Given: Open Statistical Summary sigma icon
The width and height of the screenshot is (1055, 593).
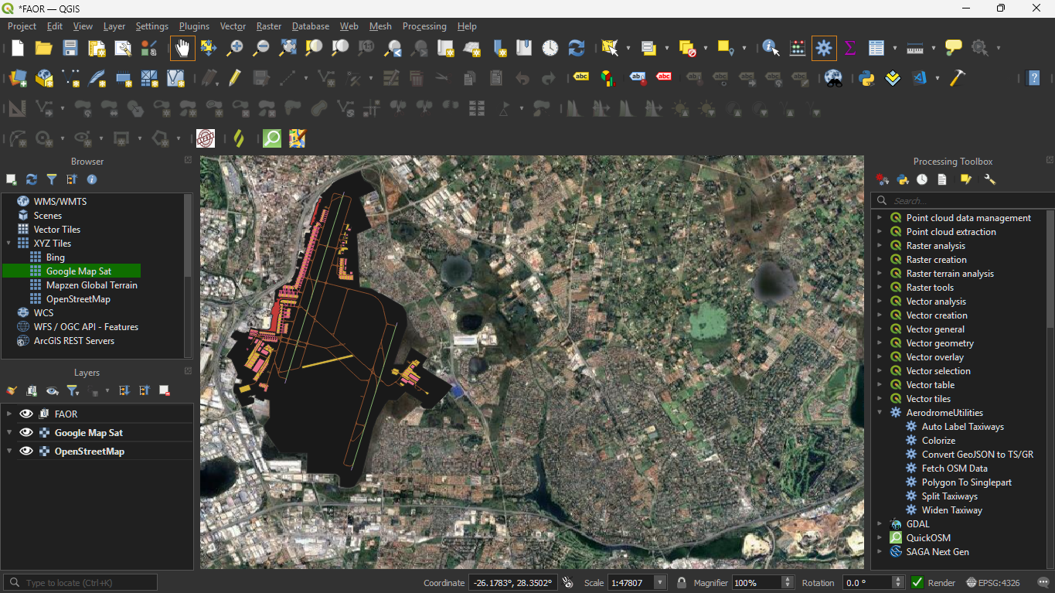Looking at the screenshot, I should (850, 48).
